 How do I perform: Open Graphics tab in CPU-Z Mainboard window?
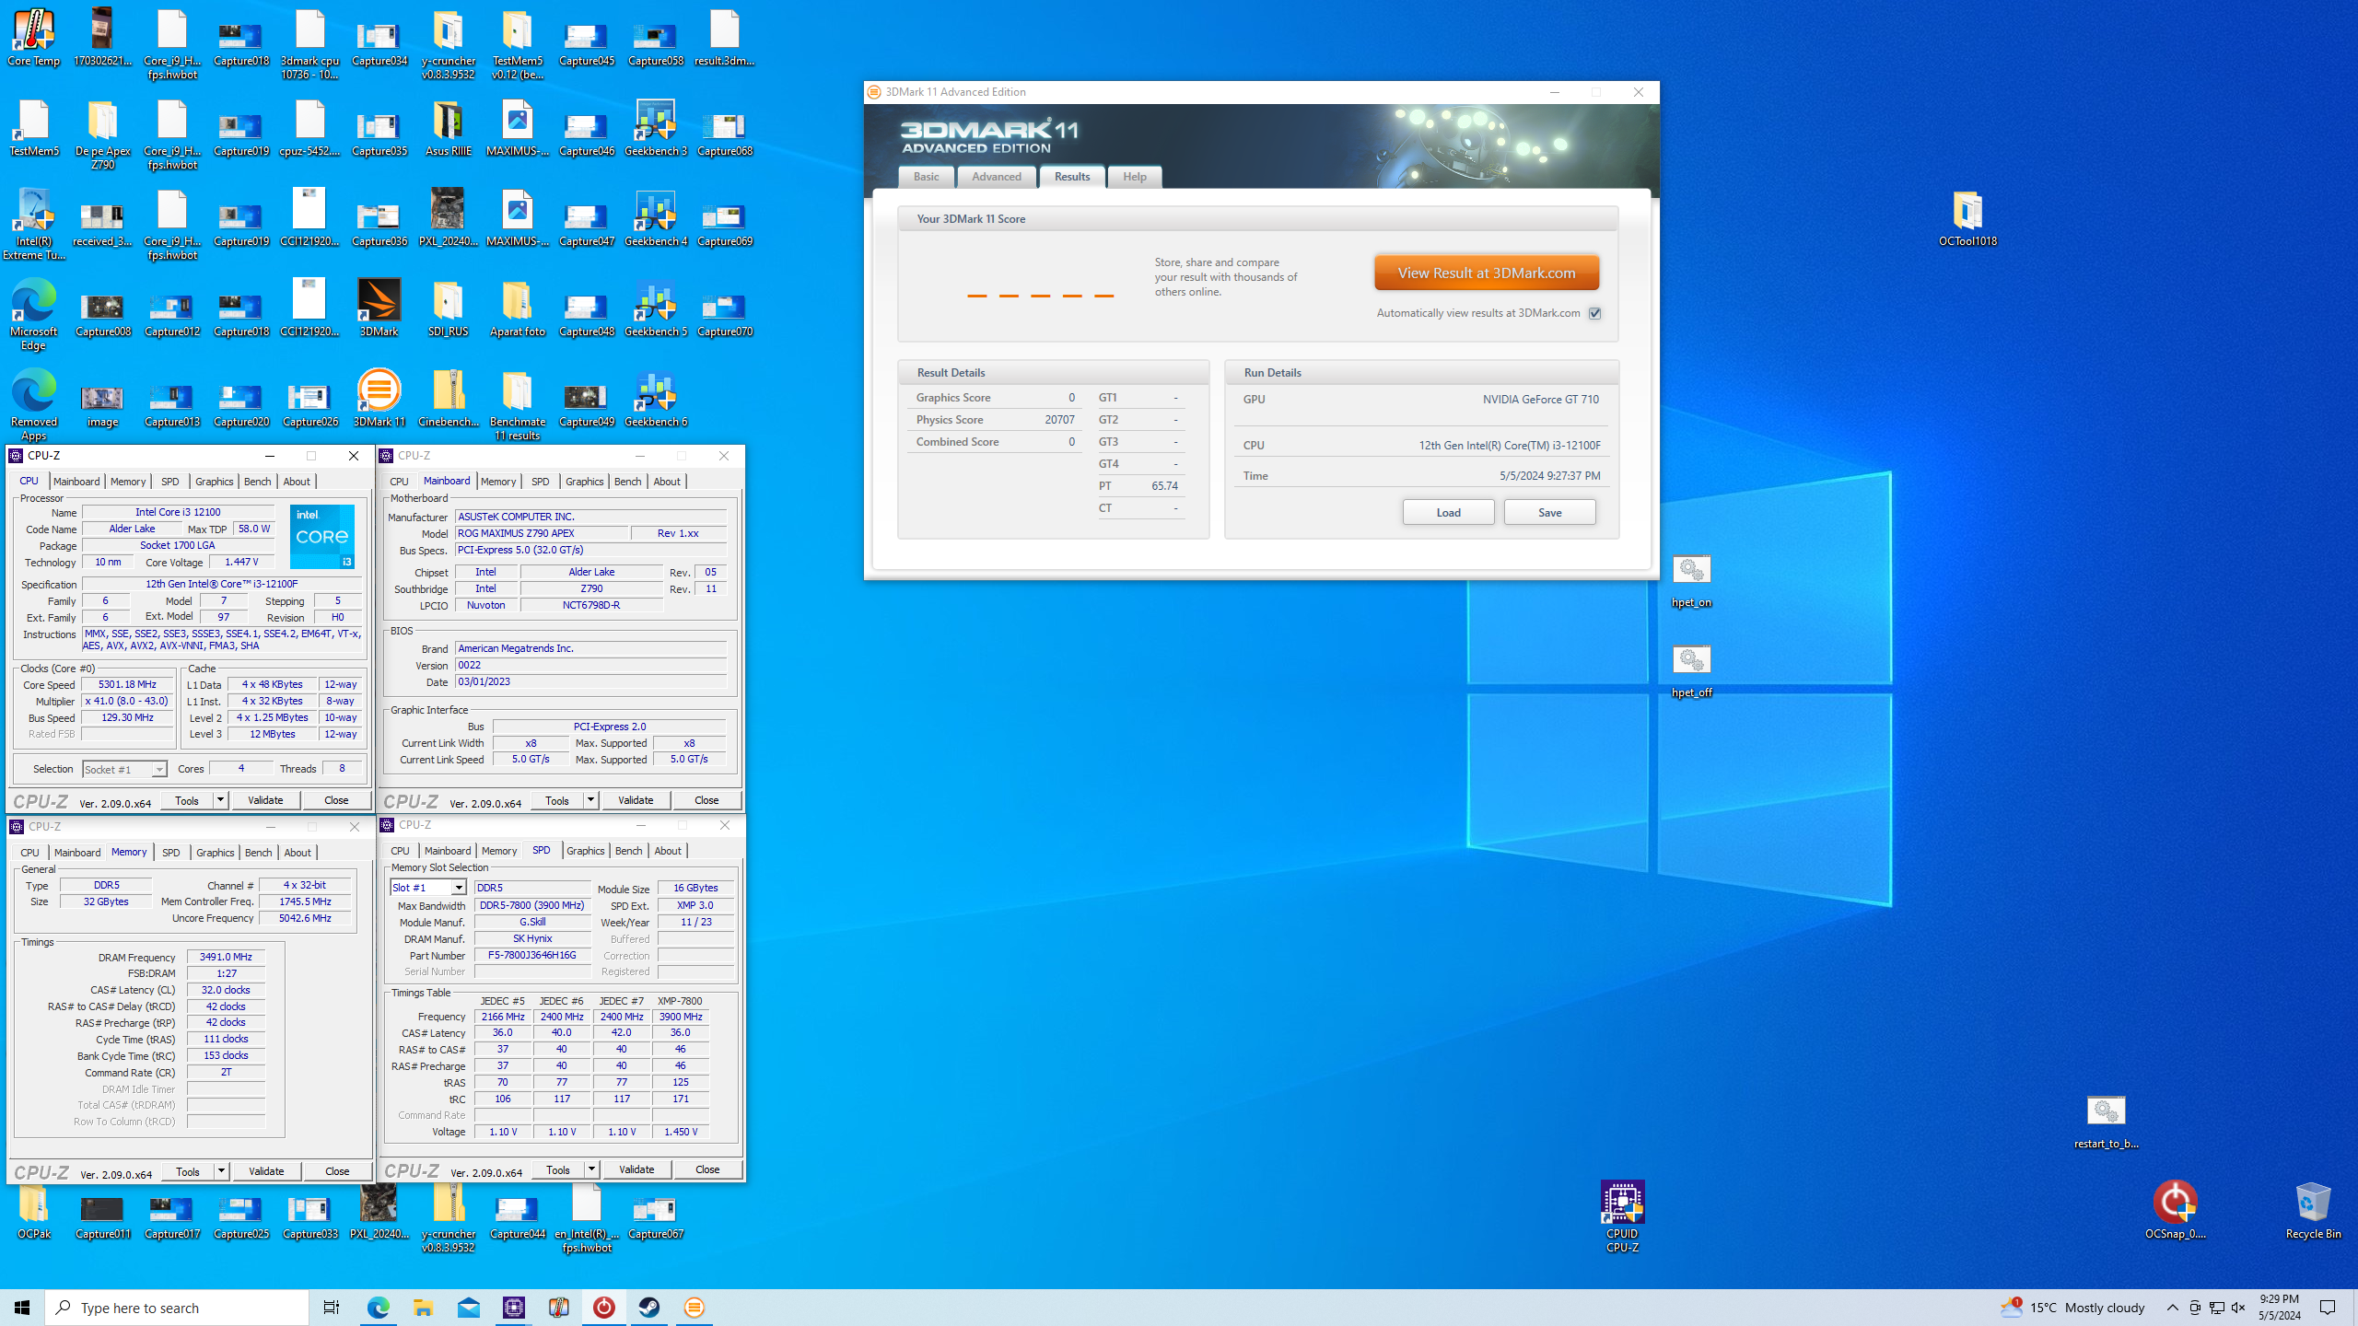[x=584, y=482]
